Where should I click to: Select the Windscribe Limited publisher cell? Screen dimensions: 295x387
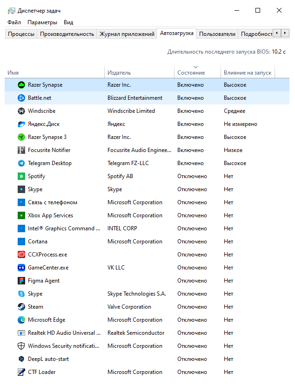point(131,111)
